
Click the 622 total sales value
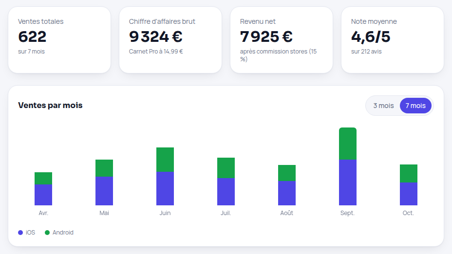(32, 36)
